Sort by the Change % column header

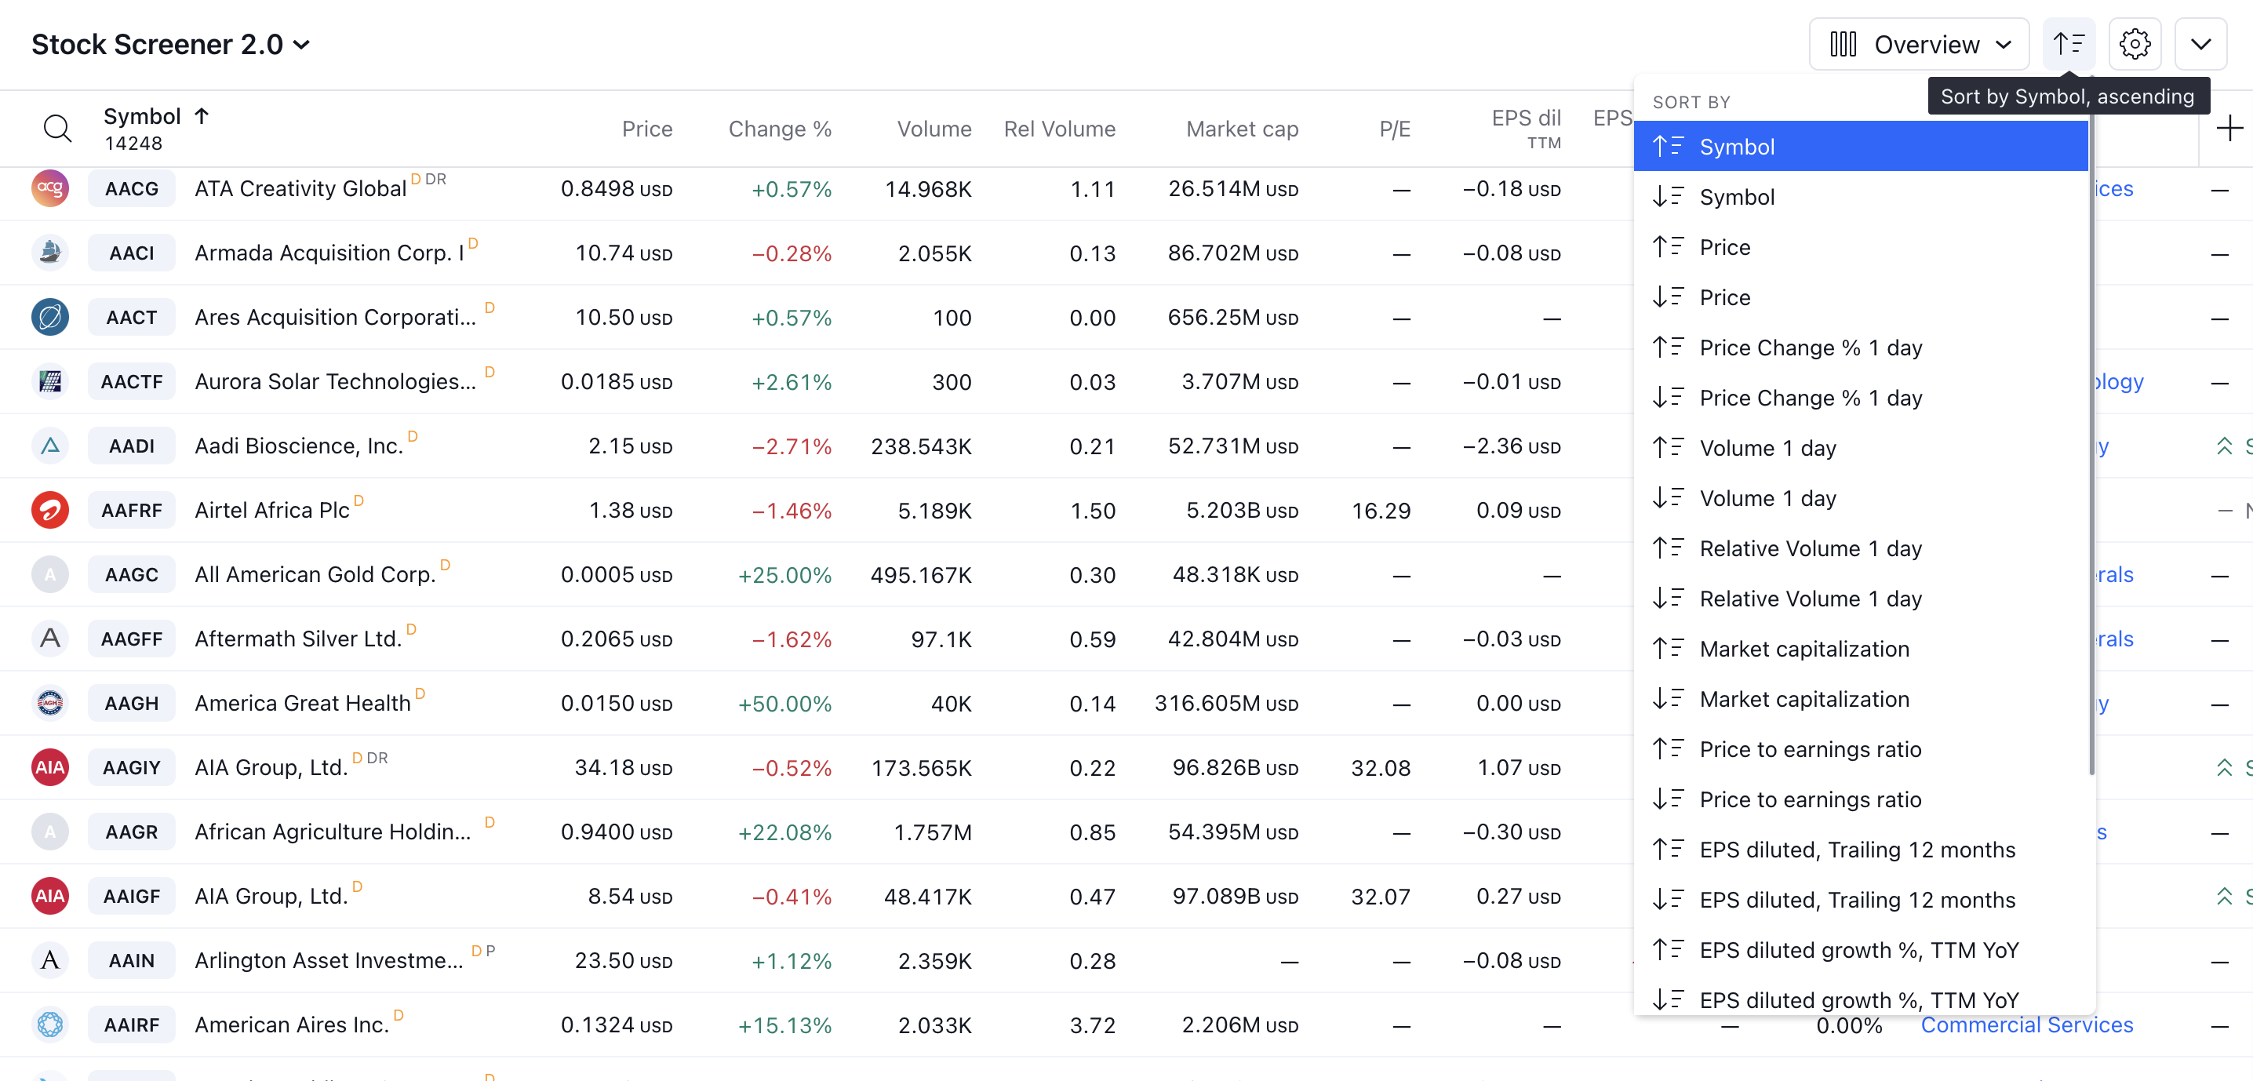779,129
